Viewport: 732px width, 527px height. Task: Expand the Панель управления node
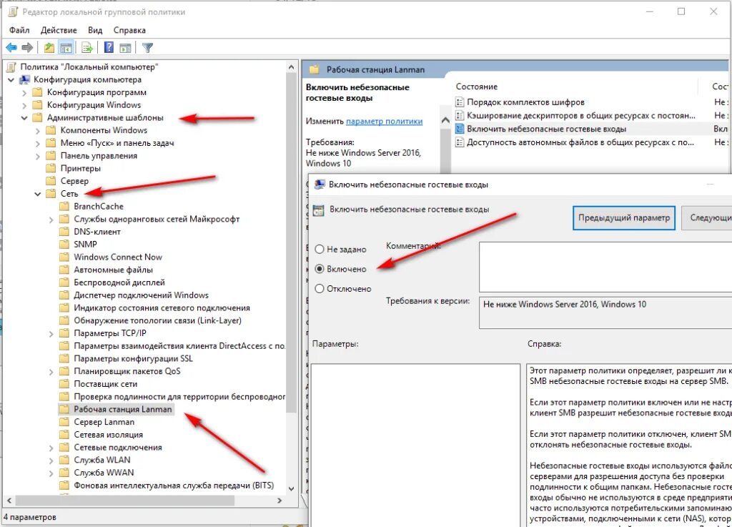(38, 156)
